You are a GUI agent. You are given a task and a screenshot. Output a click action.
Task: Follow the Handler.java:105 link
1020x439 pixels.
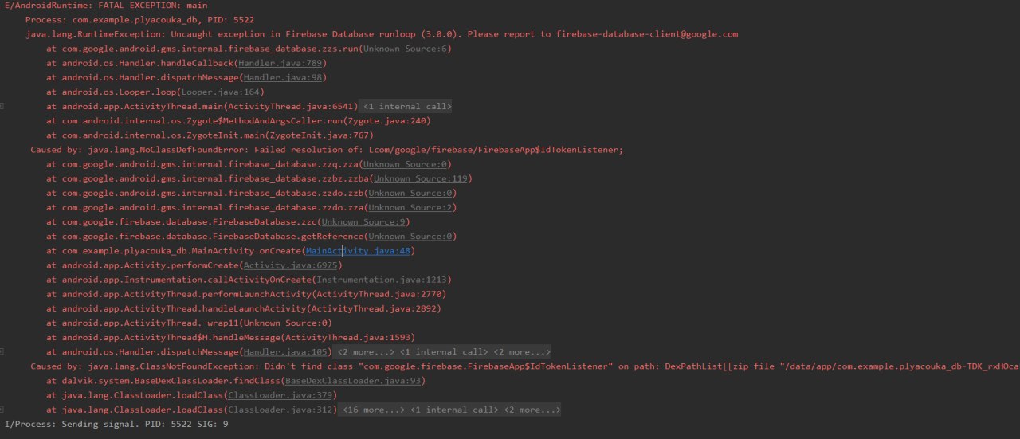click(x=284, y=351)
